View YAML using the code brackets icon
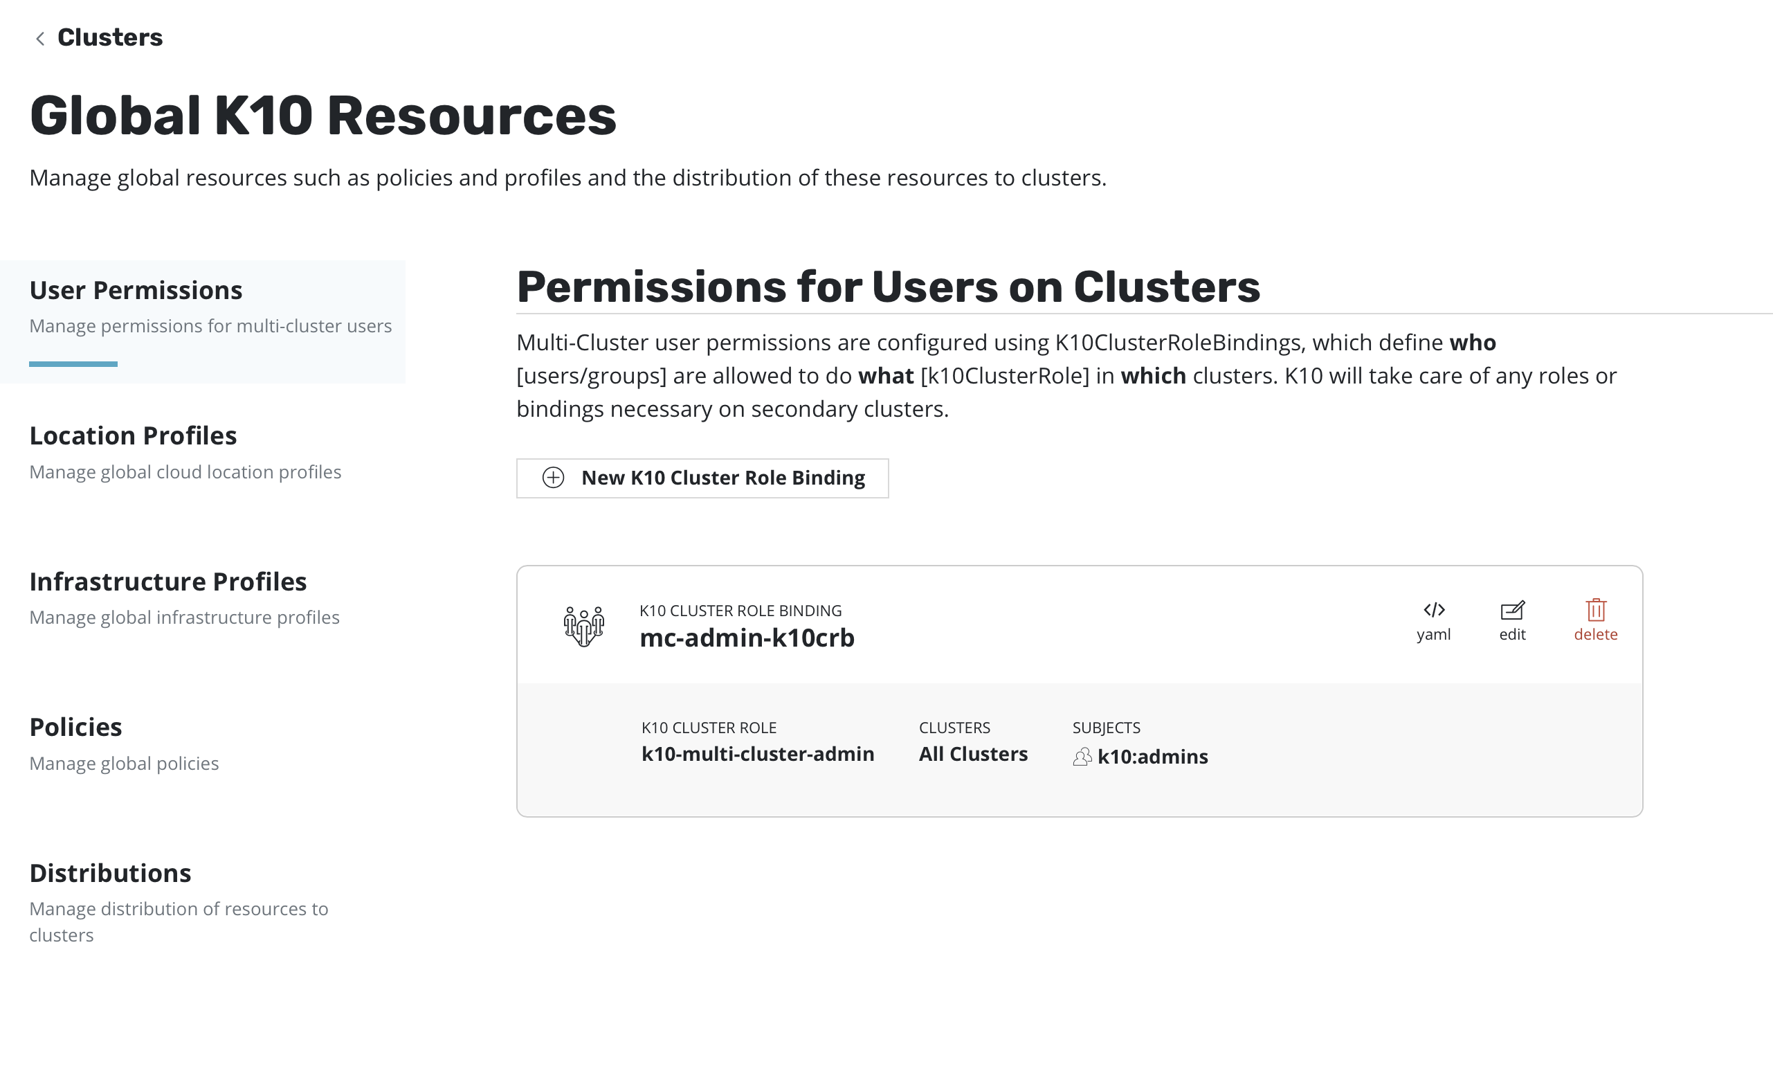Image resolution: width=1773 pixels, height=1080 pixels. [1433, 611]
